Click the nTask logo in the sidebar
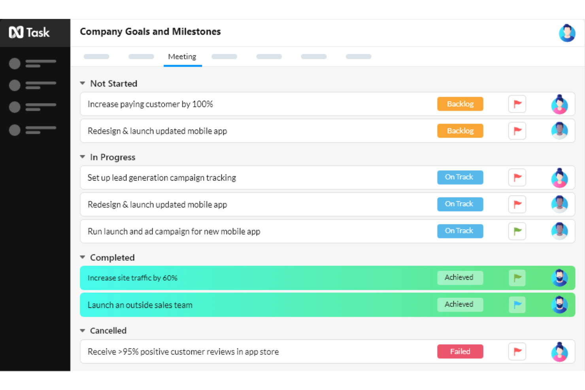The width and height of the screenshot is (585, 390). coord(30,32)
